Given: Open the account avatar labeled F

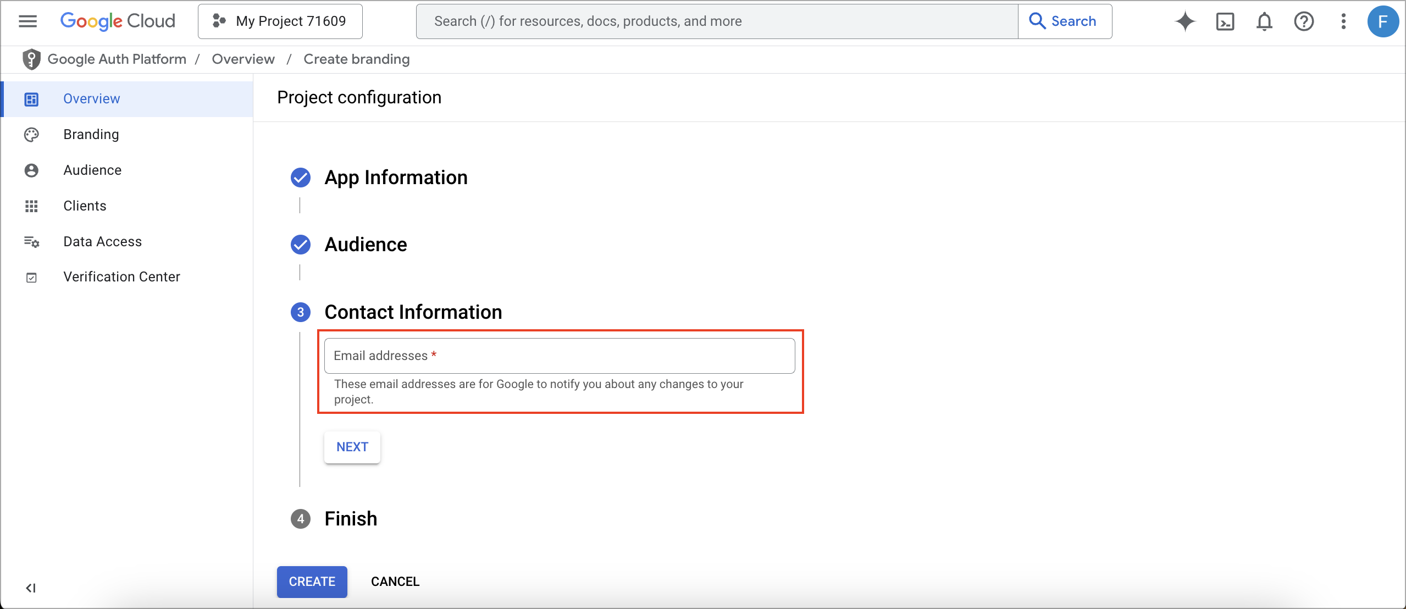Looking at the screenshot, I should (1383, 21).
